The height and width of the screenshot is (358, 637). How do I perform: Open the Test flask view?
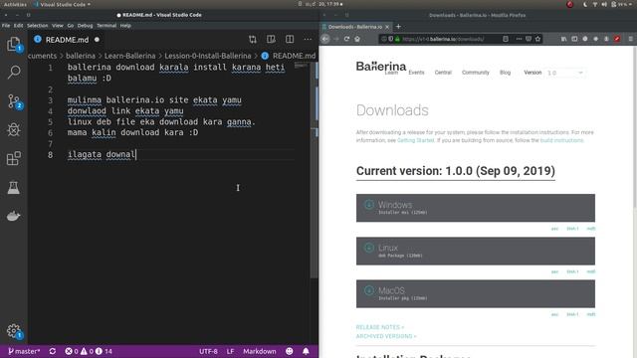click(14, 187)
